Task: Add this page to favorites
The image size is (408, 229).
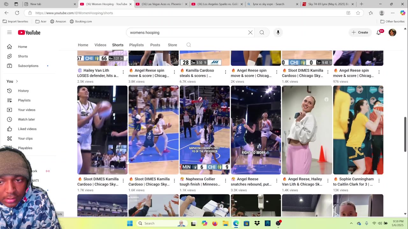Action: coord(358,13)
